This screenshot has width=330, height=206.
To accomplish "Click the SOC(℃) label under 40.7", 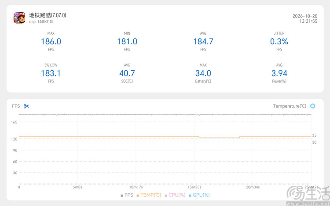I will (127, 81).
